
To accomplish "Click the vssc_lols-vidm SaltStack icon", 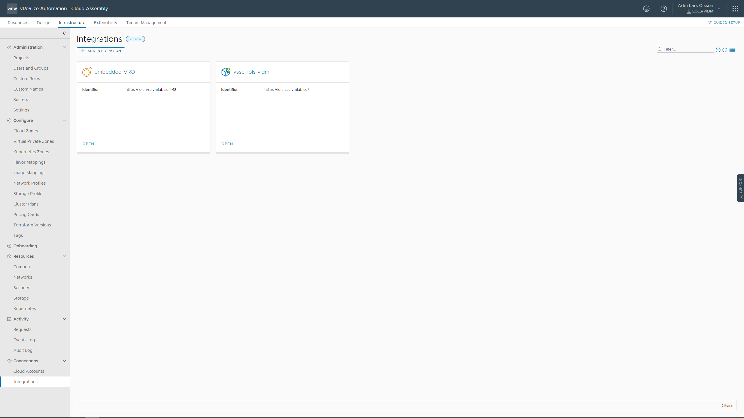I will point(226,72).
